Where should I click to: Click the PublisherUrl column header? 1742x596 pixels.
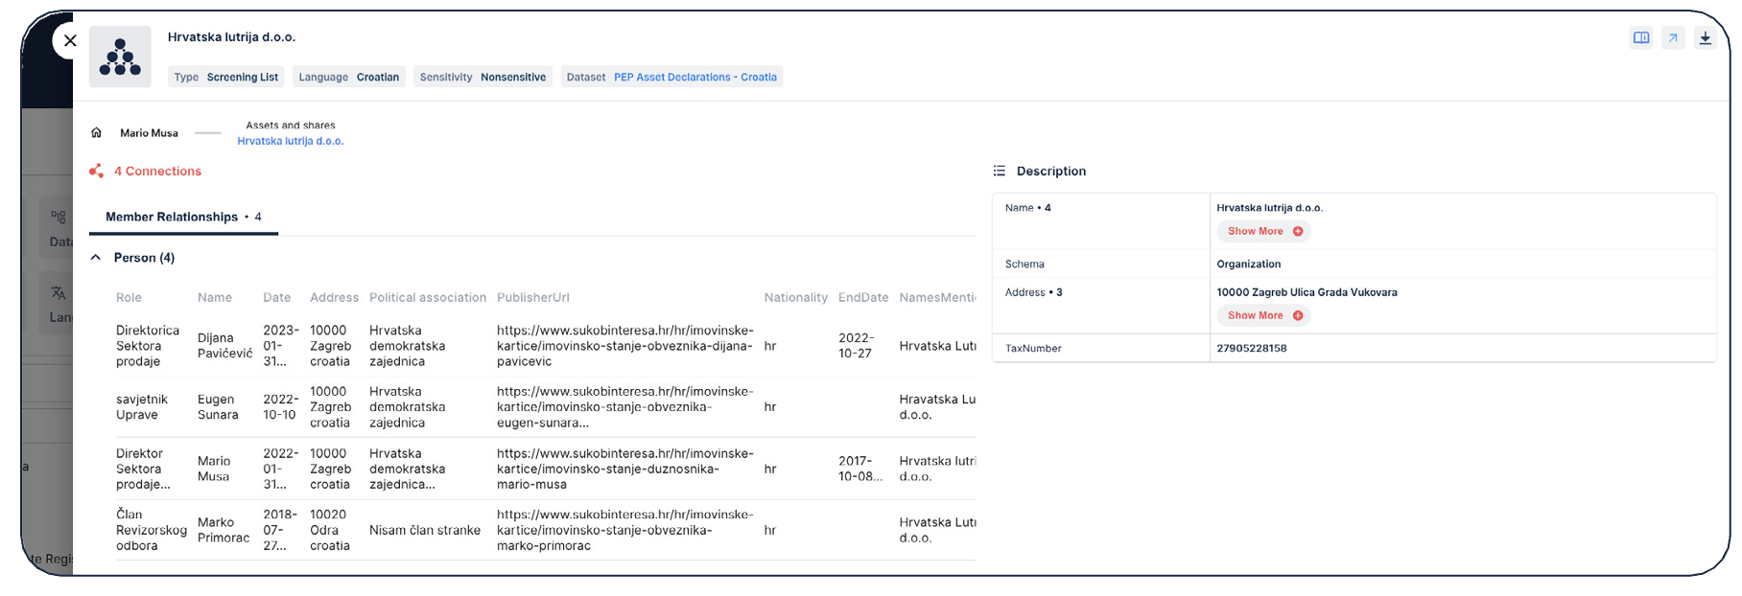(x=533, y=297)
